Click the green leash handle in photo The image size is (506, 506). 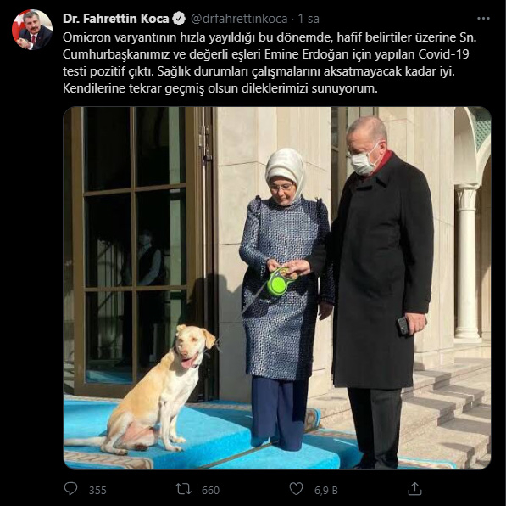pyautogui.click(x=279, y=282)
